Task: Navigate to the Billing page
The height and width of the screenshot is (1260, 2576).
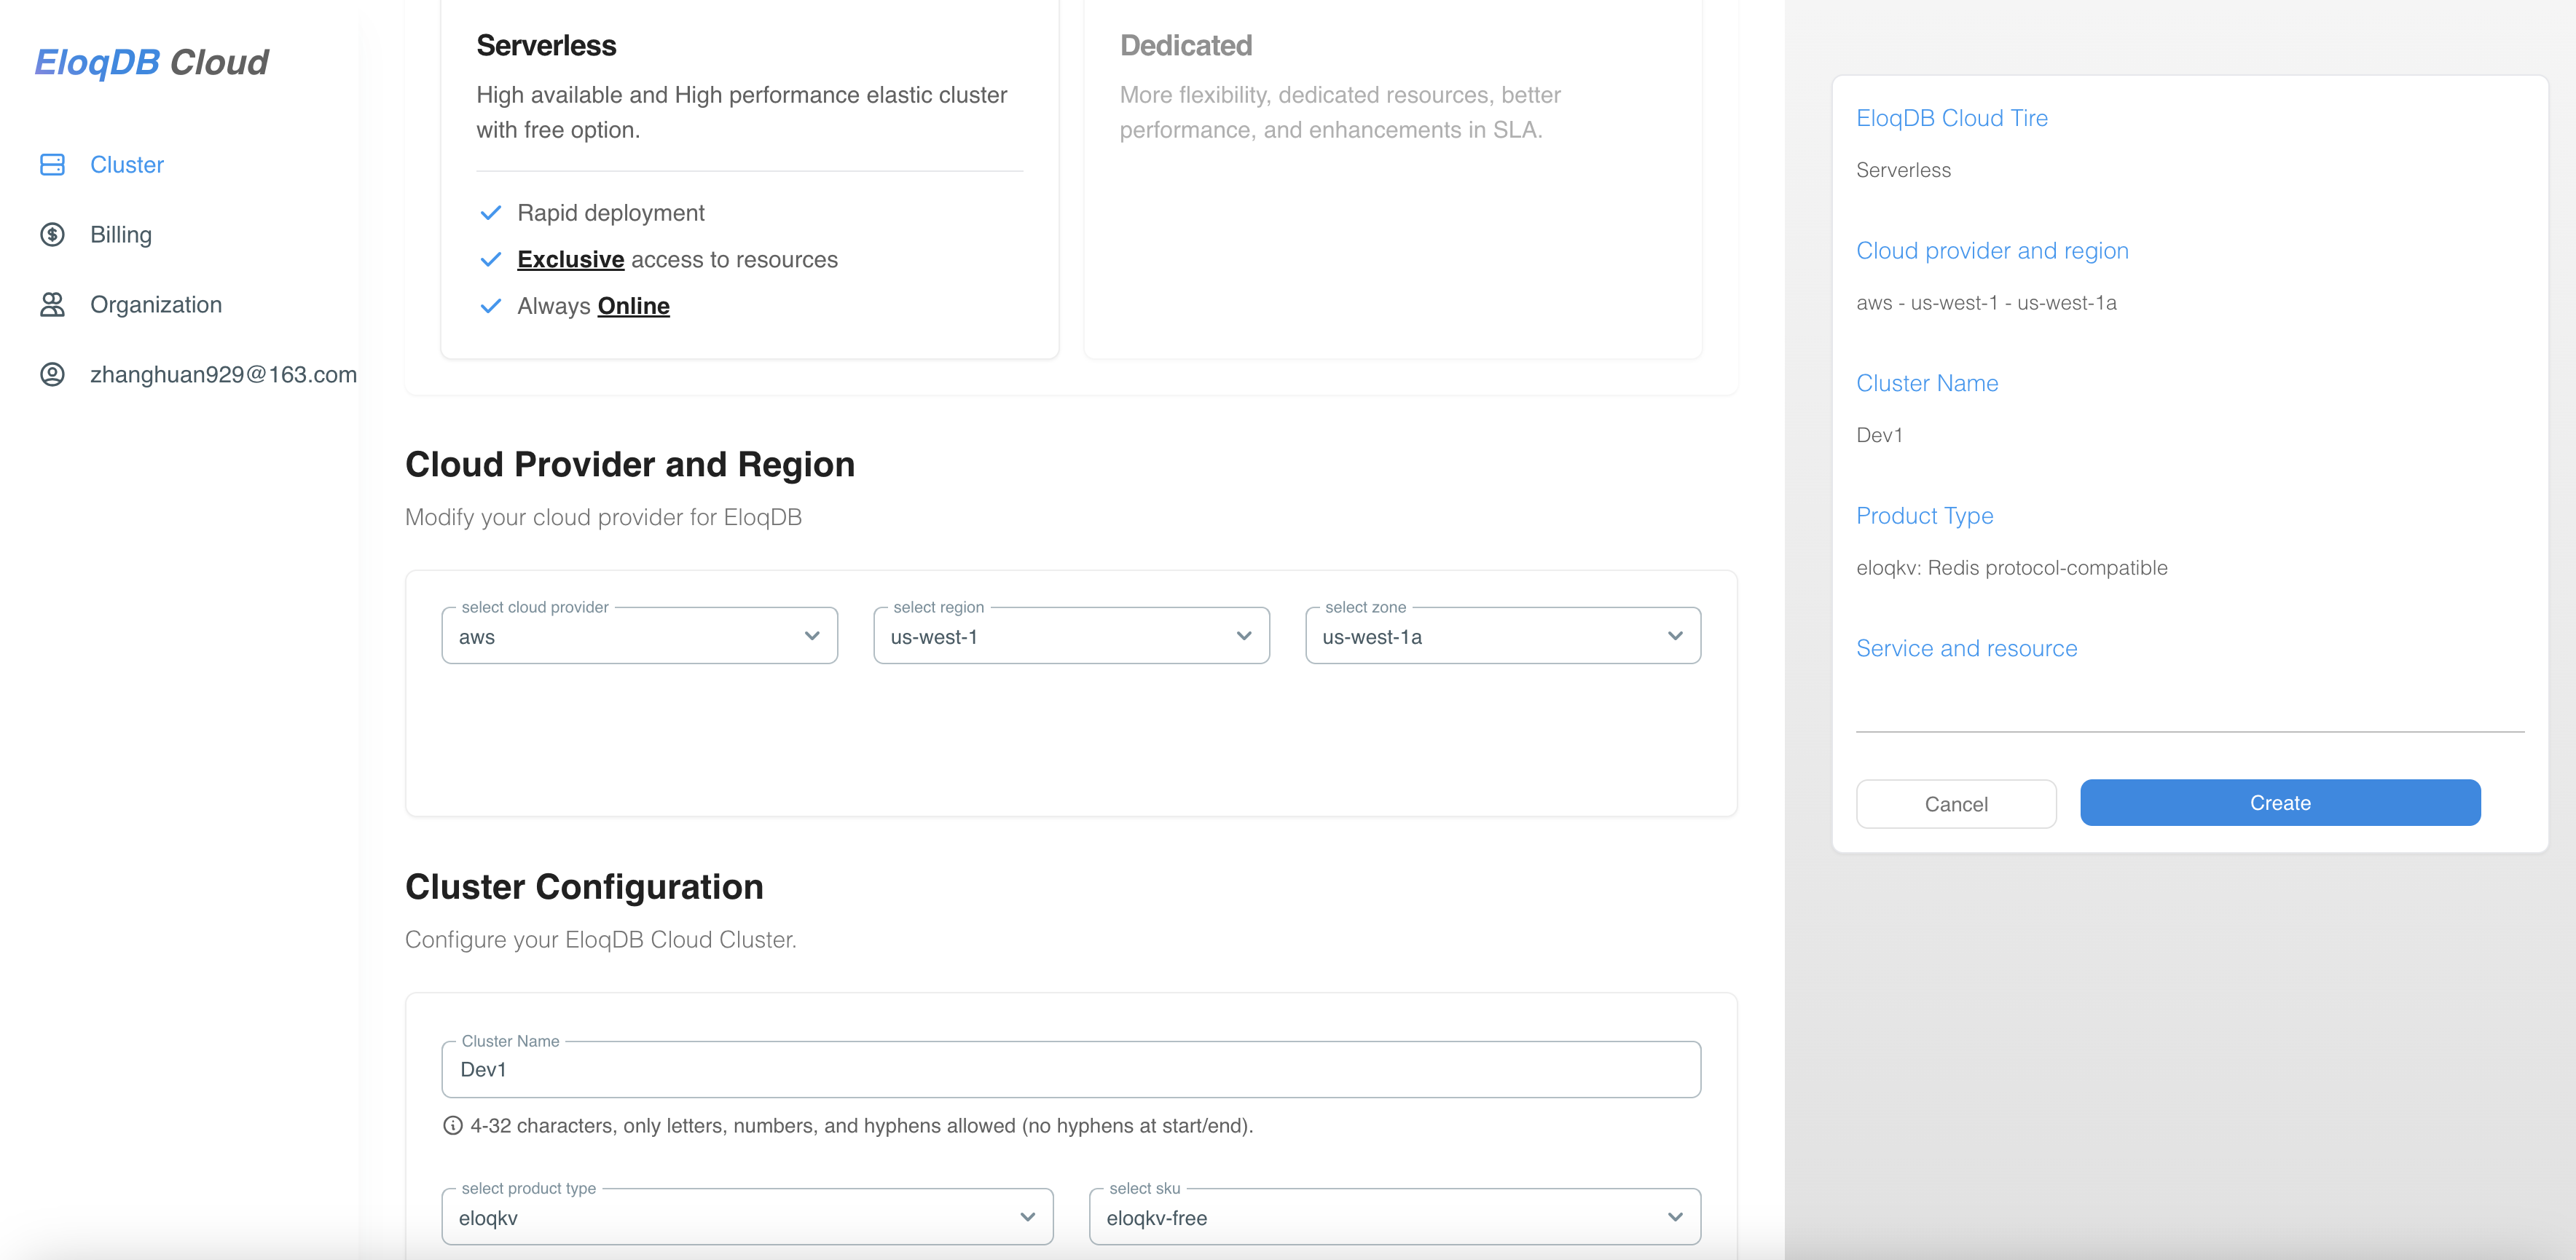Action: (120, 234)
